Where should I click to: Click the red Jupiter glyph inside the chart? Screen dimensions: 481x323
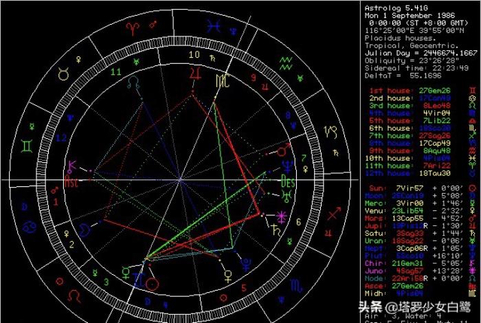click(197, 71)
